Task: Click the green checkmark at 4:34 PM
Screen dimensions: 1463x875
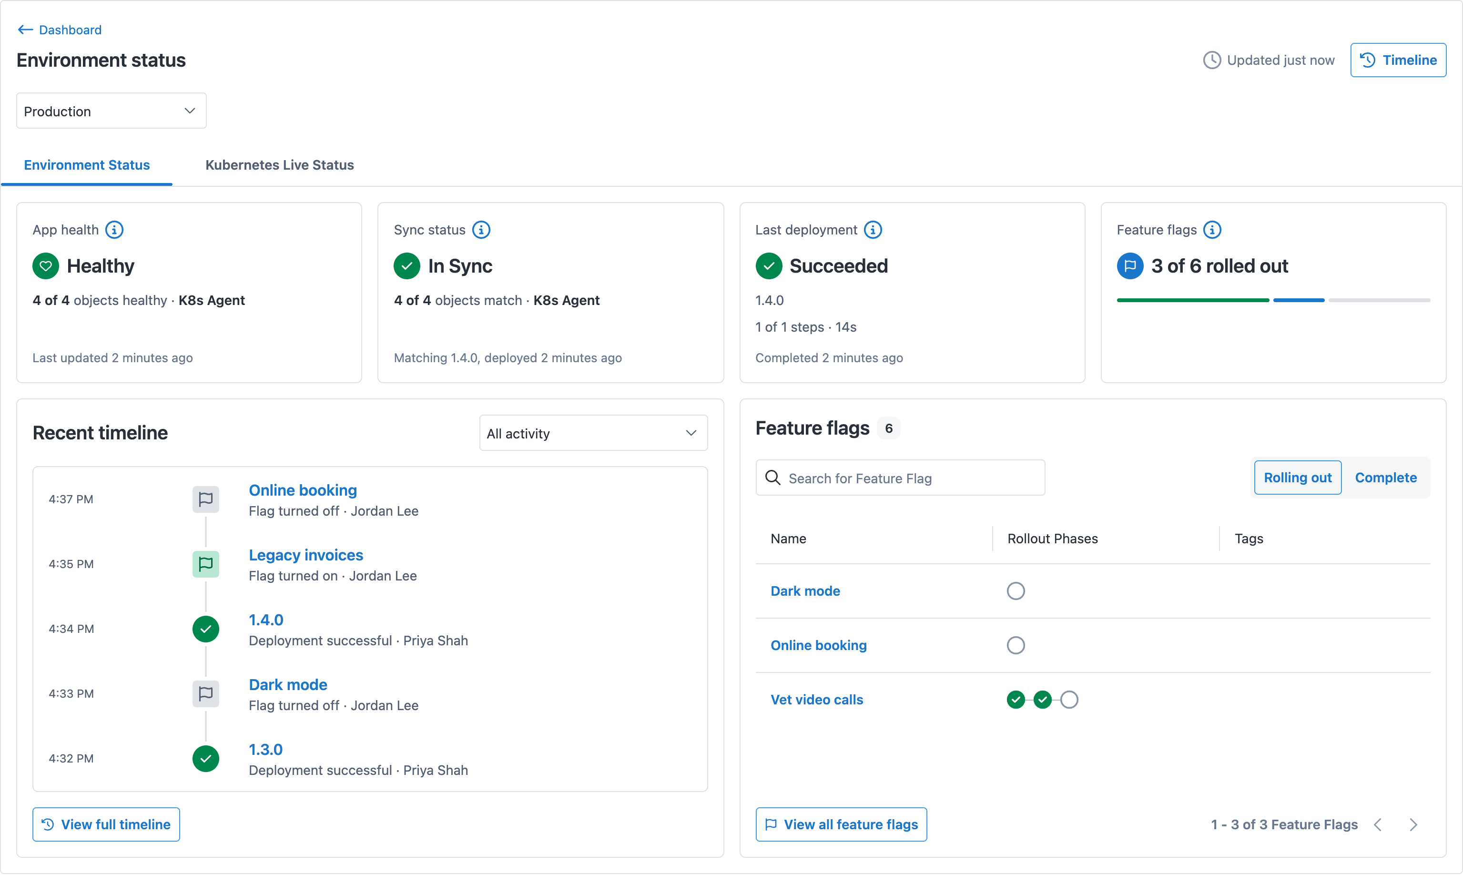Action: click(206, 629)
